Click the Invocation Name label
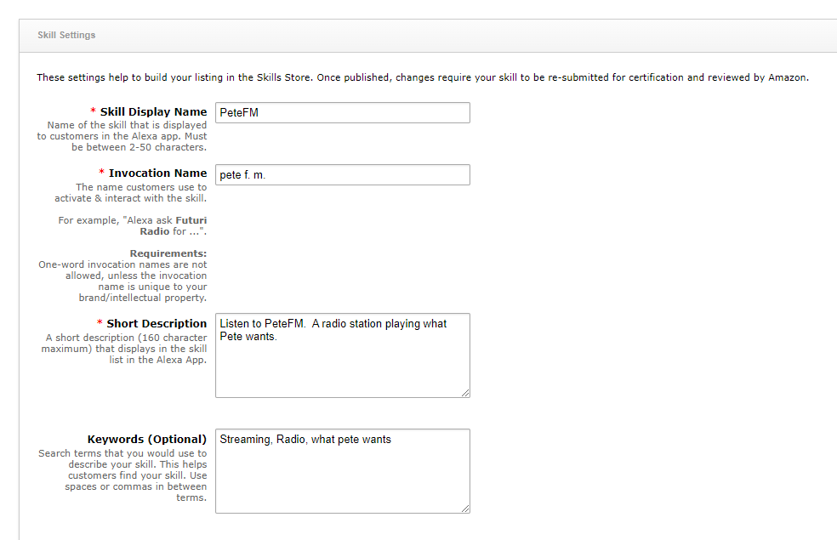The image size is (837, 540). tap(157, 173)
